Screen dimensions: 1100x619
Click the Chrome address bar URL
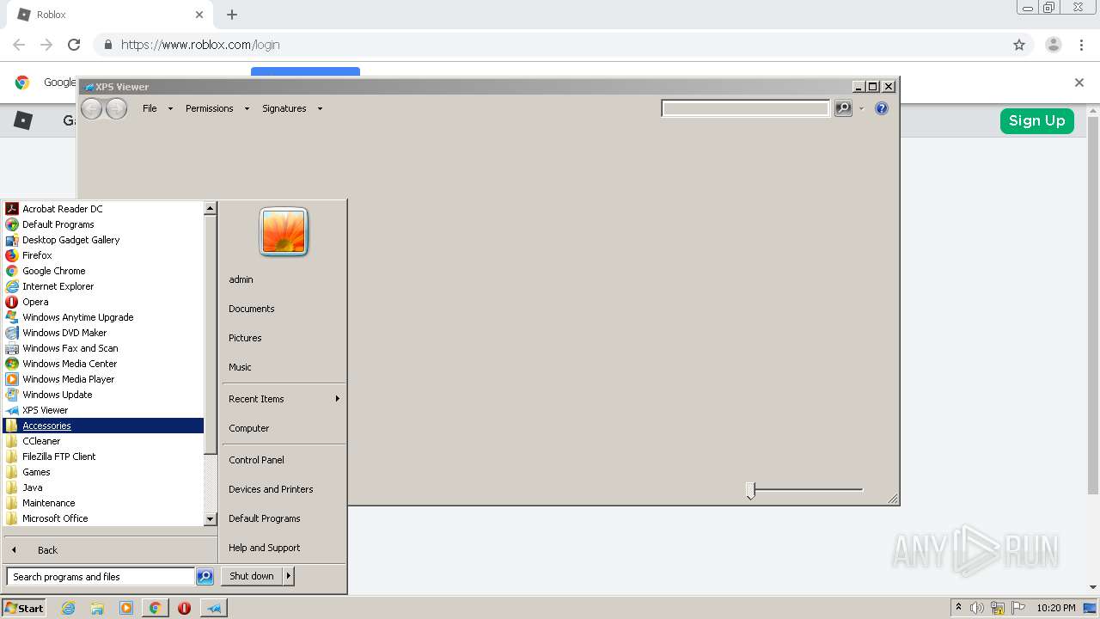200,45
